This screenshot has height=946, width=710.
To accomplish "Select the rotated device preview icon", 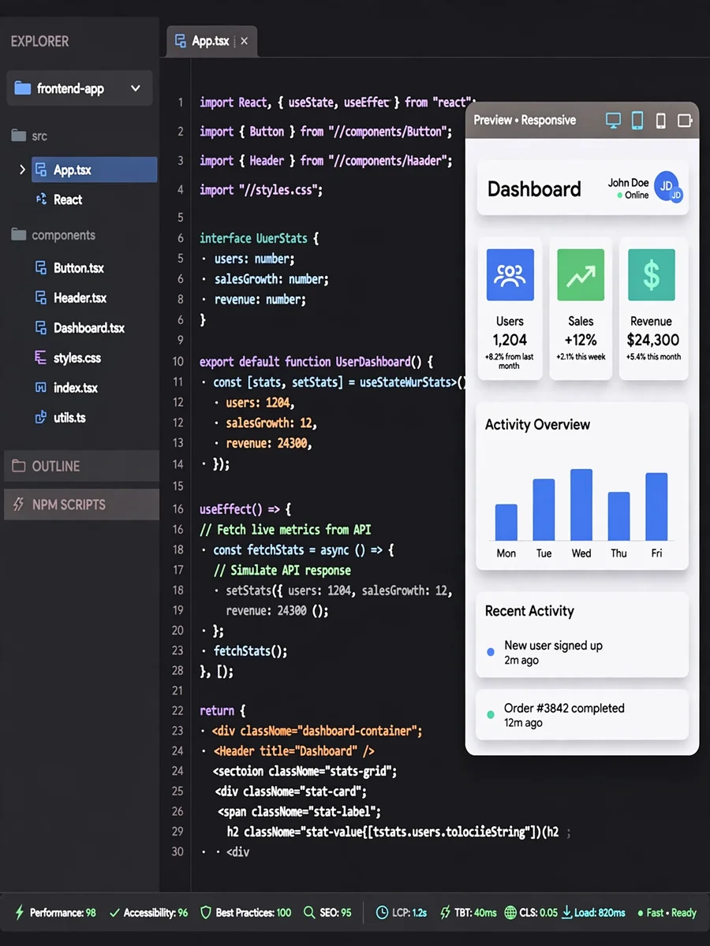I will pyautogui.click(x=685, y=121).
